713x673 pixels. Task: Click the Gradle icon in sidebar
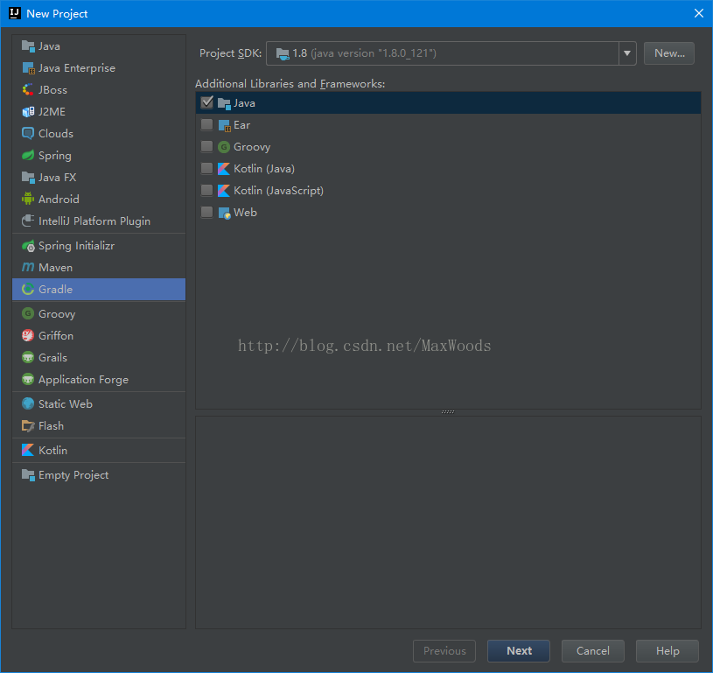(28, 289)
